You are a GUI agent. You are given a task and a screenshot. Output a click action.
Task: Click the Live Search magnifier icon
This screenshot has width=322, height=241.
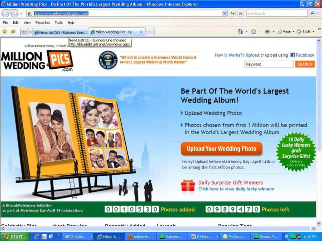[312, 13]
